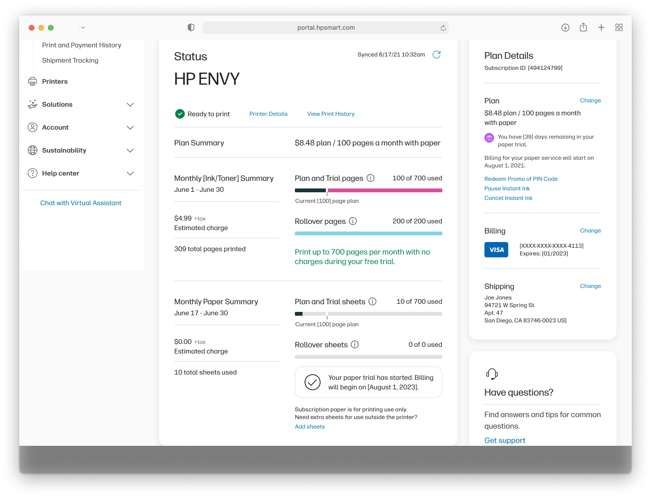The image size is (651, 497).
Task: Click '200 of 200 used' rollover value
Action: coord(417,221)
